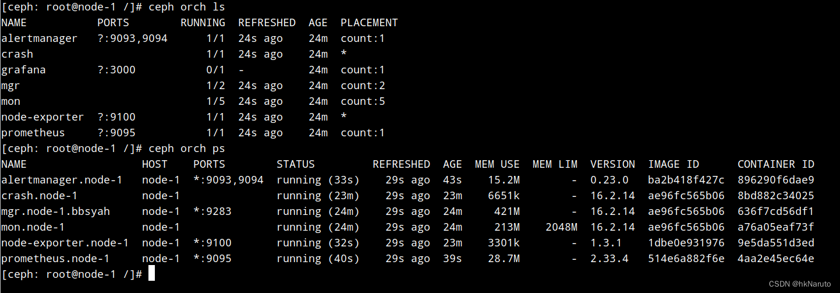
Task: Select 'prometheus' in the orch ls list
Action: (x=33, y=133)
